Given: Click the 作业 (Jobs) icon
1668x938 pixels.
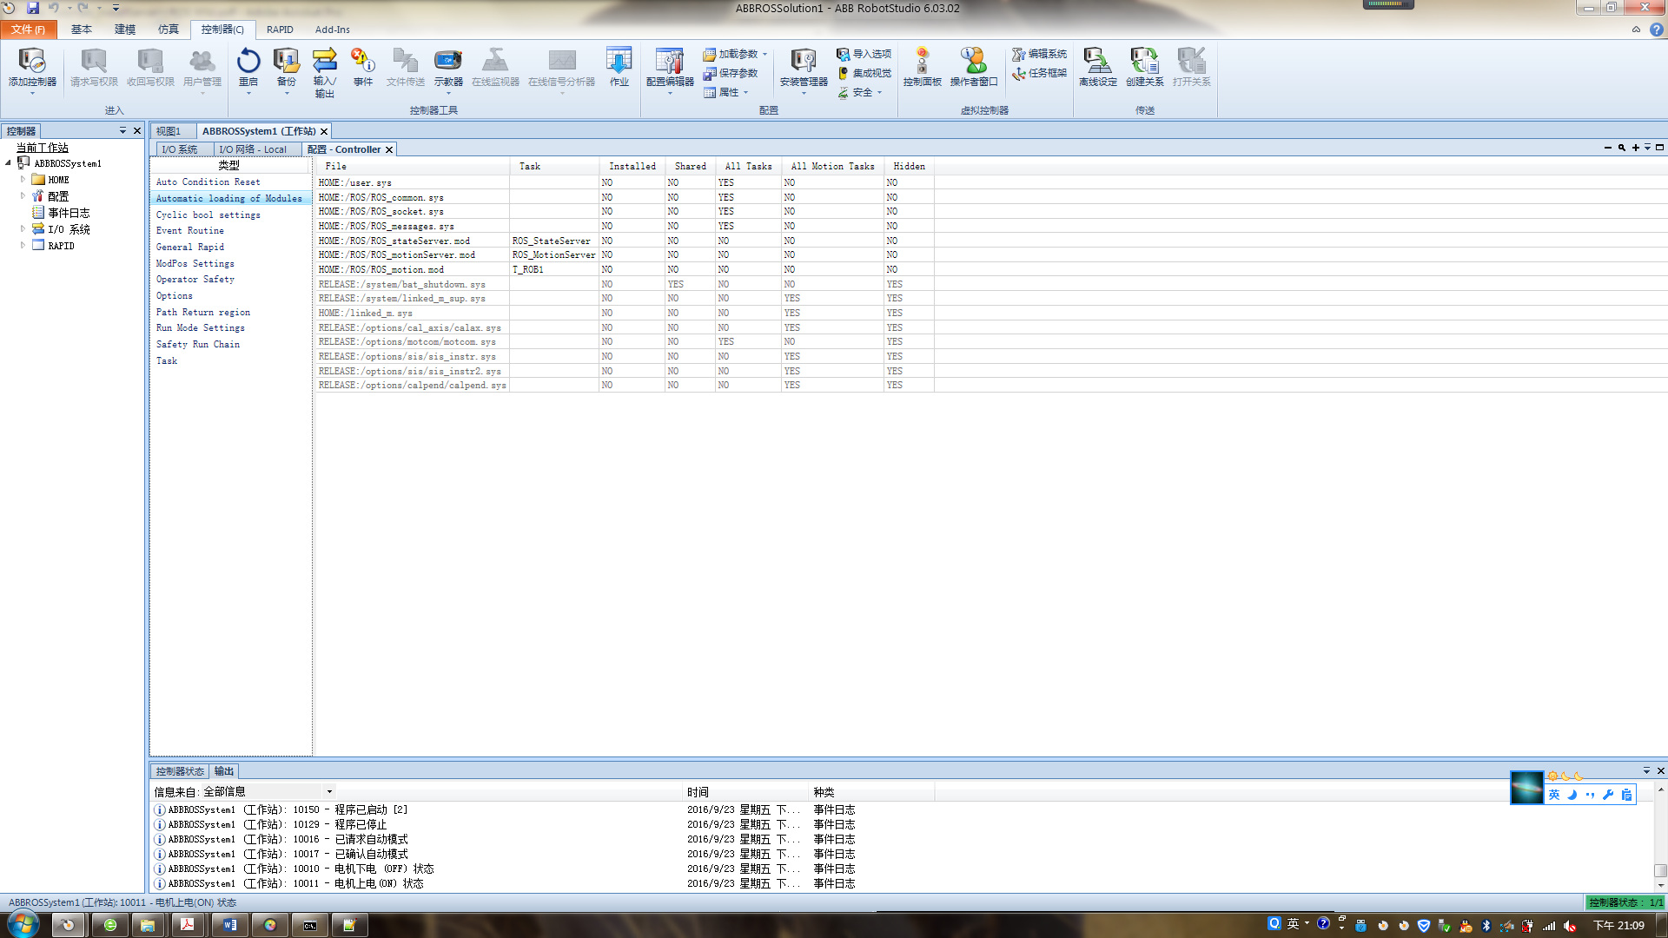Looking at the screenshot, I should click(619, 68).
